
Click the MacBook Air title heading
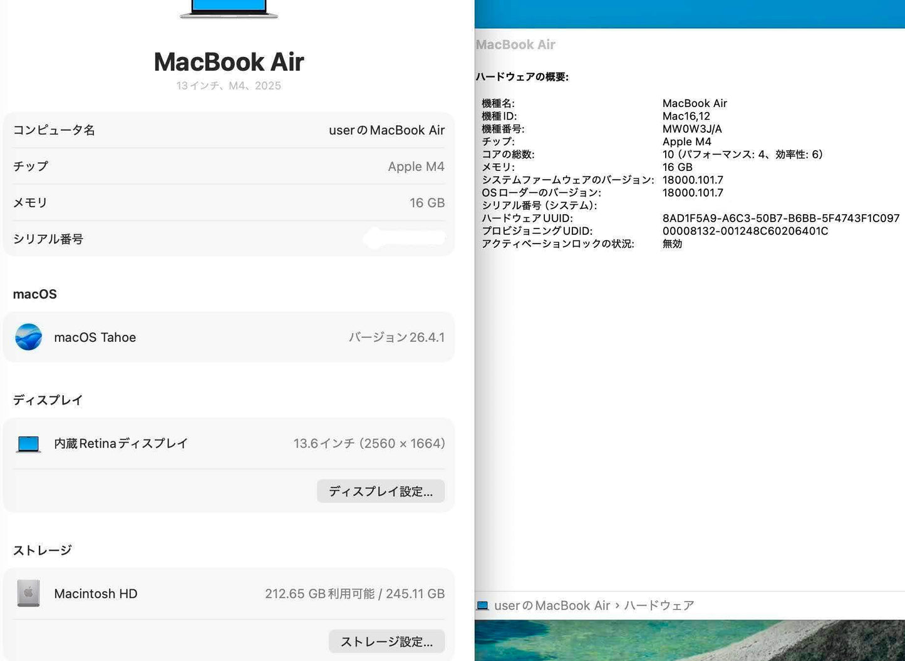pos(229,61)
